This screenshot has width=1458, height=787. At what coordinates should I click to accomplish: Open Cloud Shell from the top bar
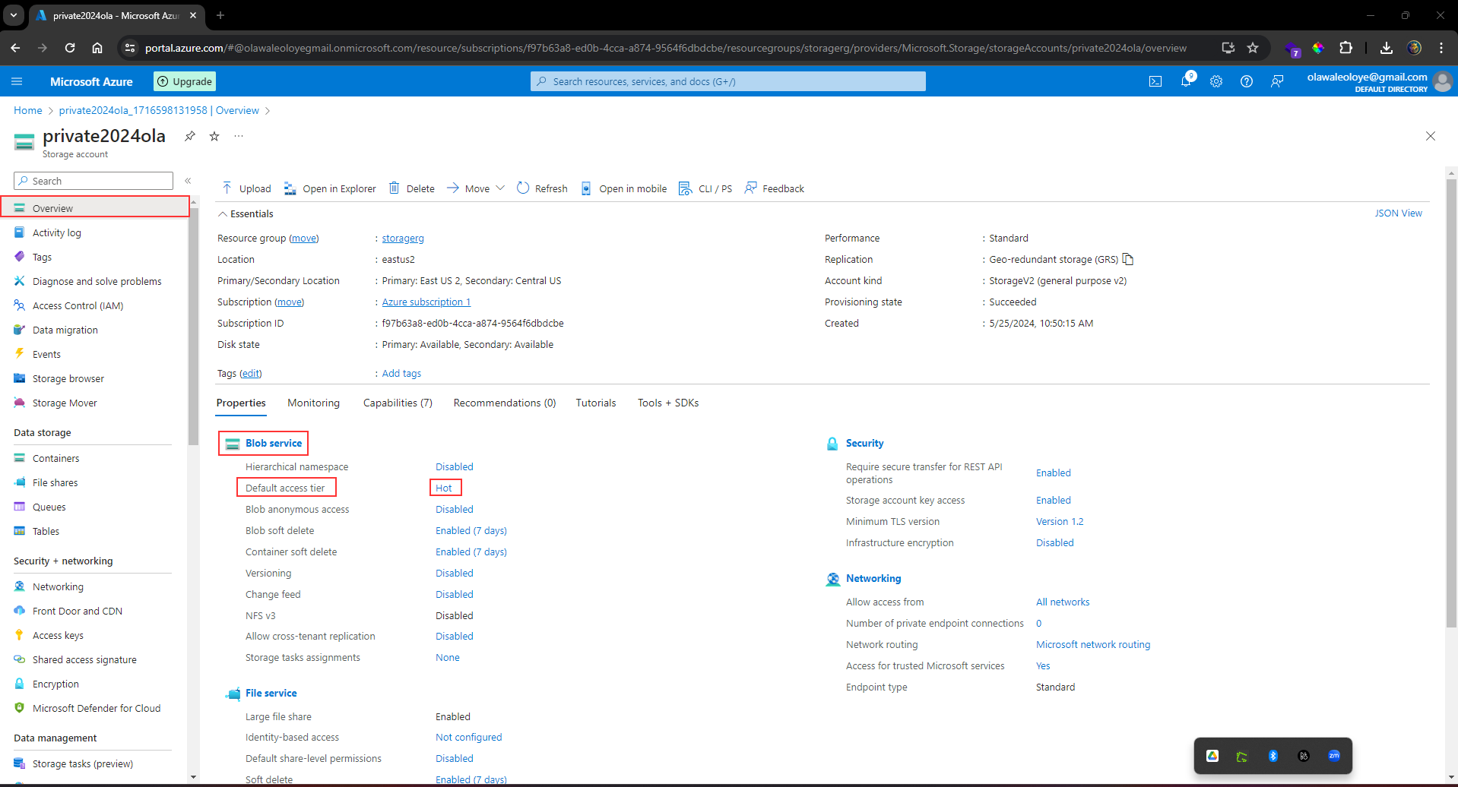click(1155, 81)
